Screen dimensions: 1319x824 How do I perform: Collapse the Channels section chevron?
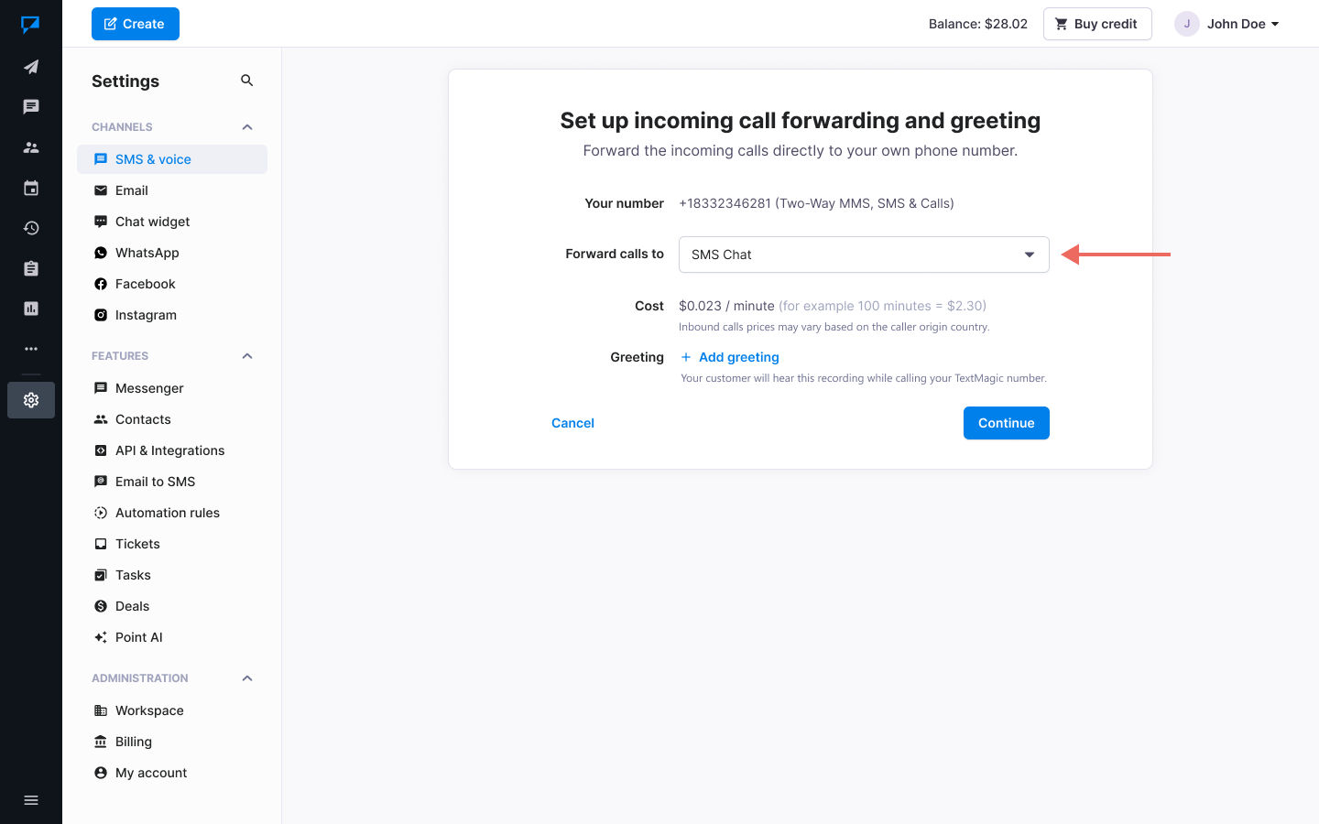click(246, 127)
